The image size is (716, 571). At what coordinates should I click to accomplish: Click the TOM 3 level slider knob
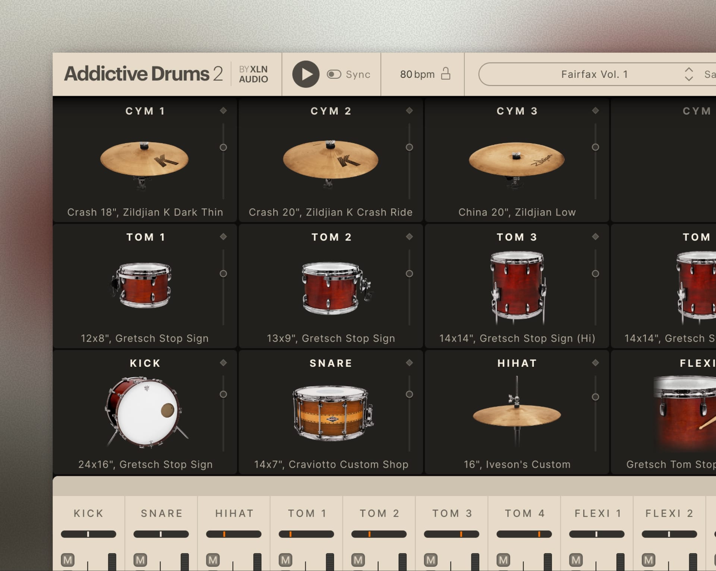point(596,274)
